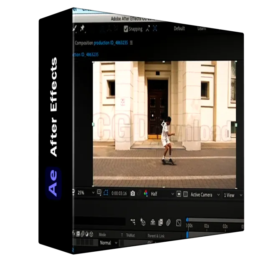Click the motion blur switch column icon
263x263 pixels.
[82, 234]
